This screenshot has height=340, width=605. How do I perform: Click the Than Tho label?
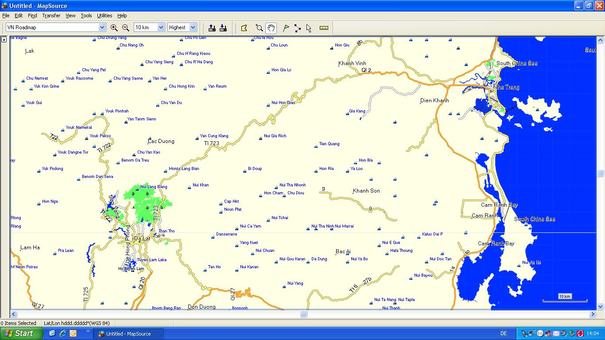pos(167,231)
